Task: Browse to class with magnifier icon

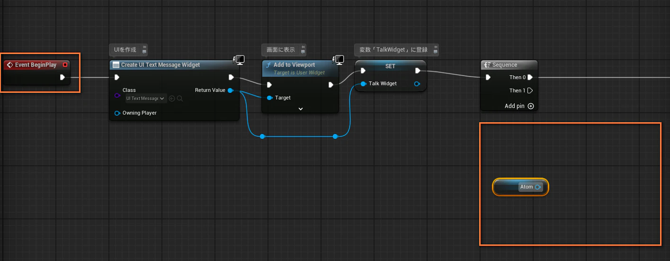Action: click(x=180, y=99)
